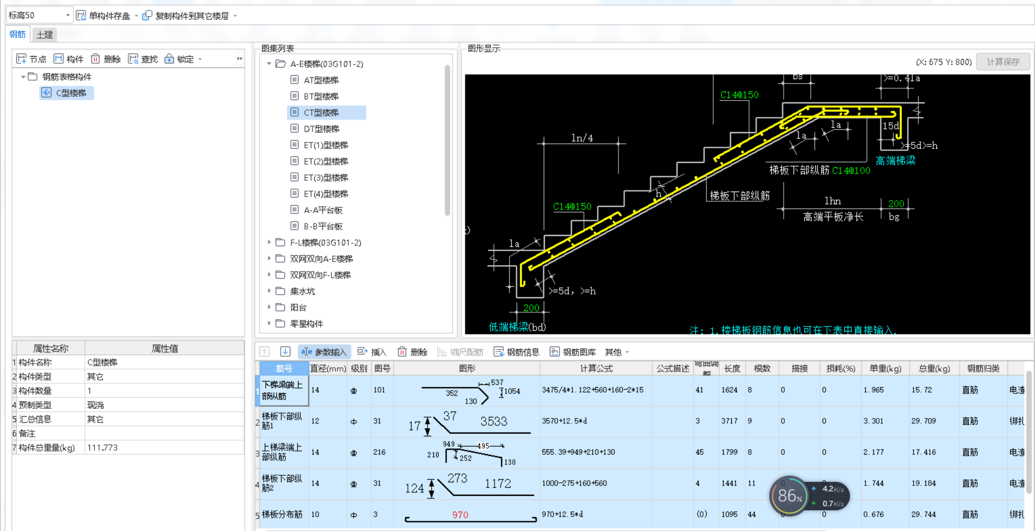Click the 删除 icon in component toolbar
Image resolution: width=1035 pixels, height=531 pixels.
(95, 58)
